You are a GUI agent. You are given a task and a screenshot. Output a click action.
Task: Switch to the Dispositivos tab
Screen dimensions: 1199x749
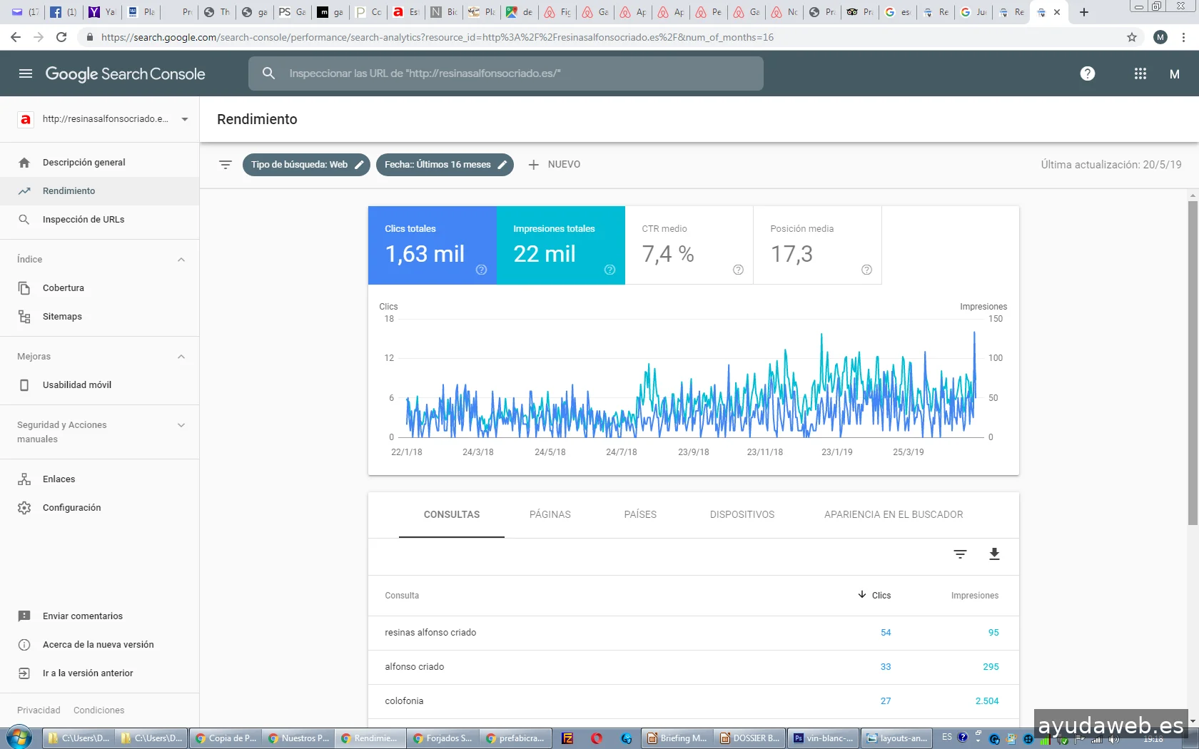742,514
